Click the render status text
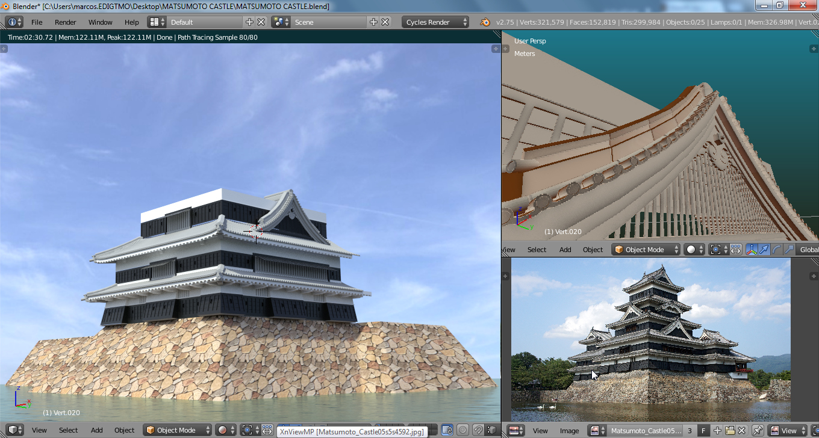This screenshot has width=819, height=438. click(132, 37)
